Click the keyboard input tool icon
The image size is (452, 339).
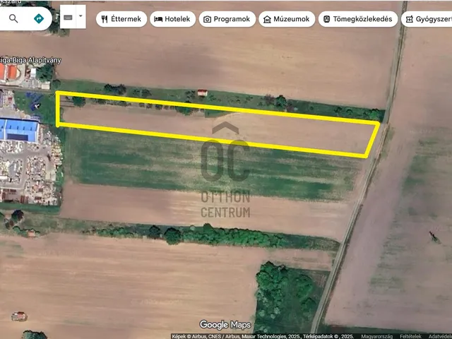[68, 18]
